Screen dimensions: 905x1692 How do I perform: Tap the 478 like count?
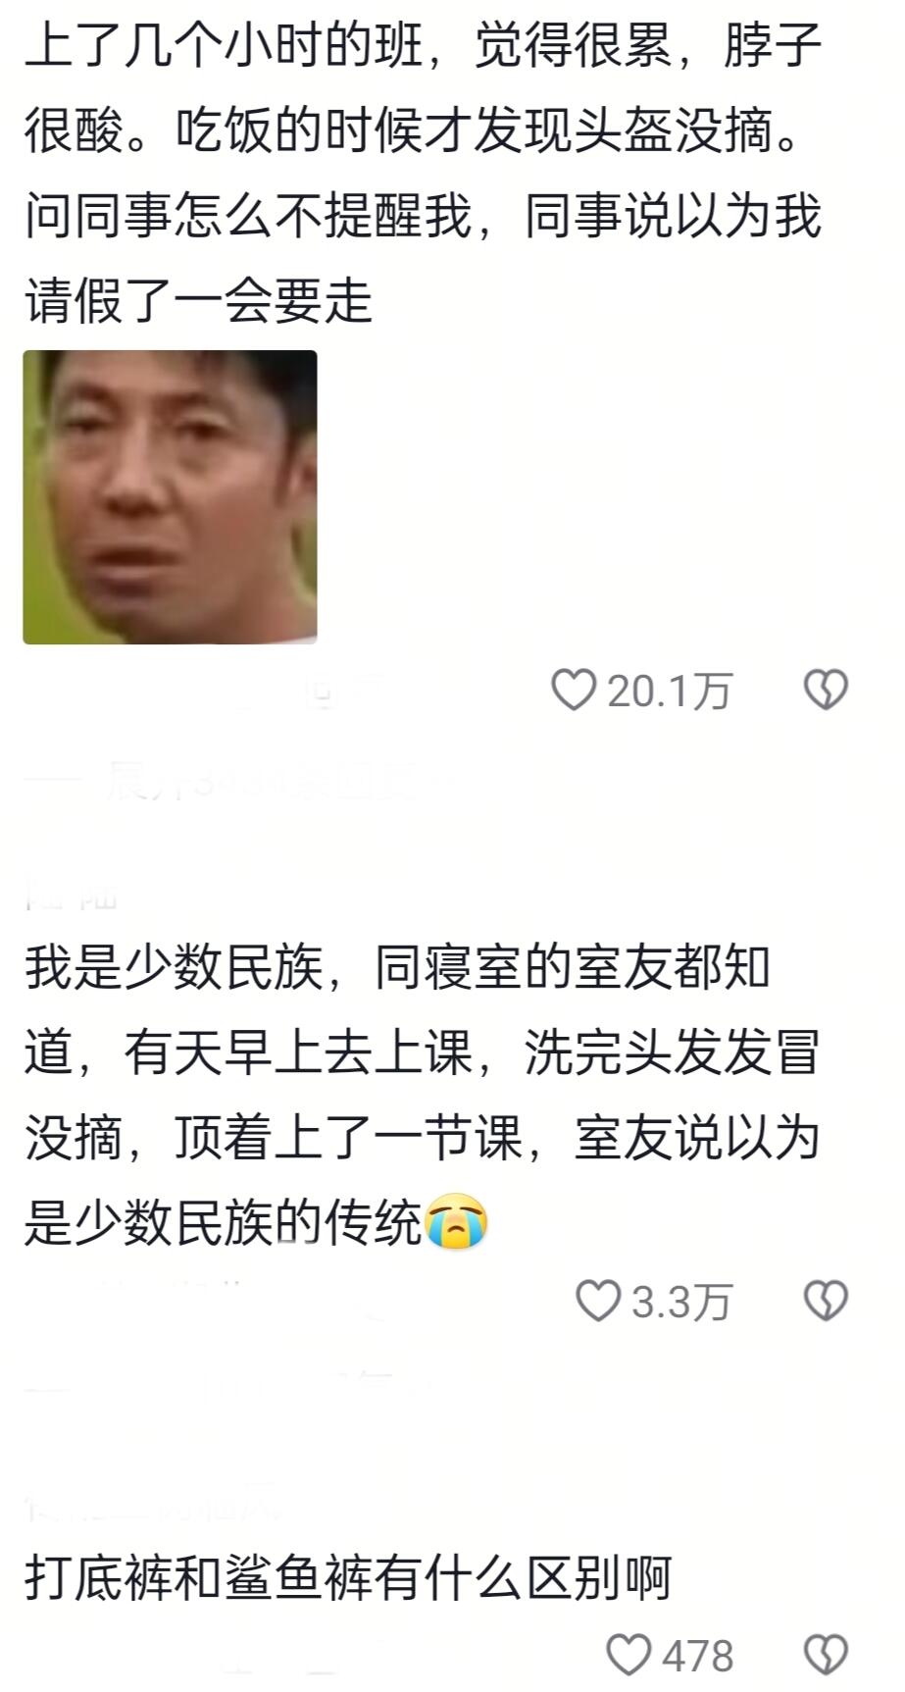tap(698, 1657)
